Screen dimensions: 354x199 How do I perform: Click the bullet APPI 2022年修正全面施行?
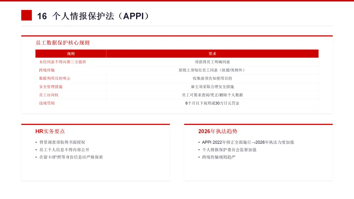[248, 142]
